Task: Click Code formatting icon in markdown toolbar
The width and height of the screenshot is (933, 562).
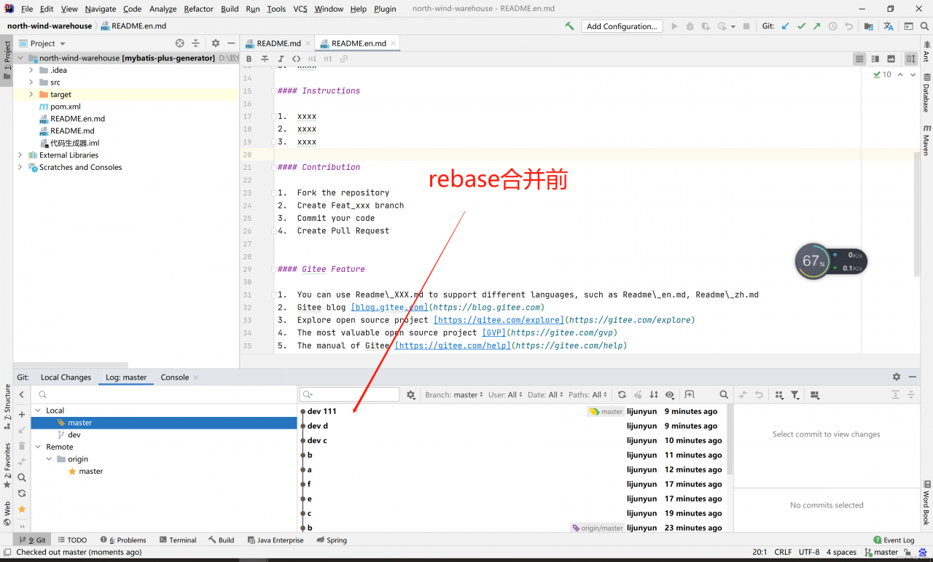Action: [296, 59]
